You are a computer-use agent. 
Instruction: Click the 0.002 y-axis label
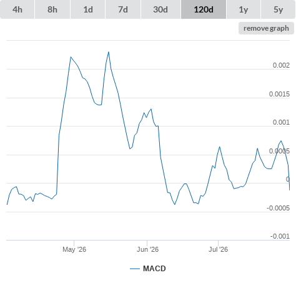281,65
